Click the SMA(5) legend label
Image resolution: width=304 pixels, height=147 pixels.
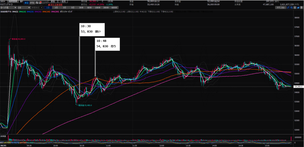click(x=15, y=12)
